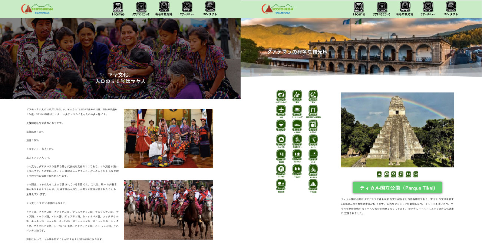Screen dimensions: 482x247
Task: Click the Ecotourism Guatemala logo on left page
Action: coord(37,9)
